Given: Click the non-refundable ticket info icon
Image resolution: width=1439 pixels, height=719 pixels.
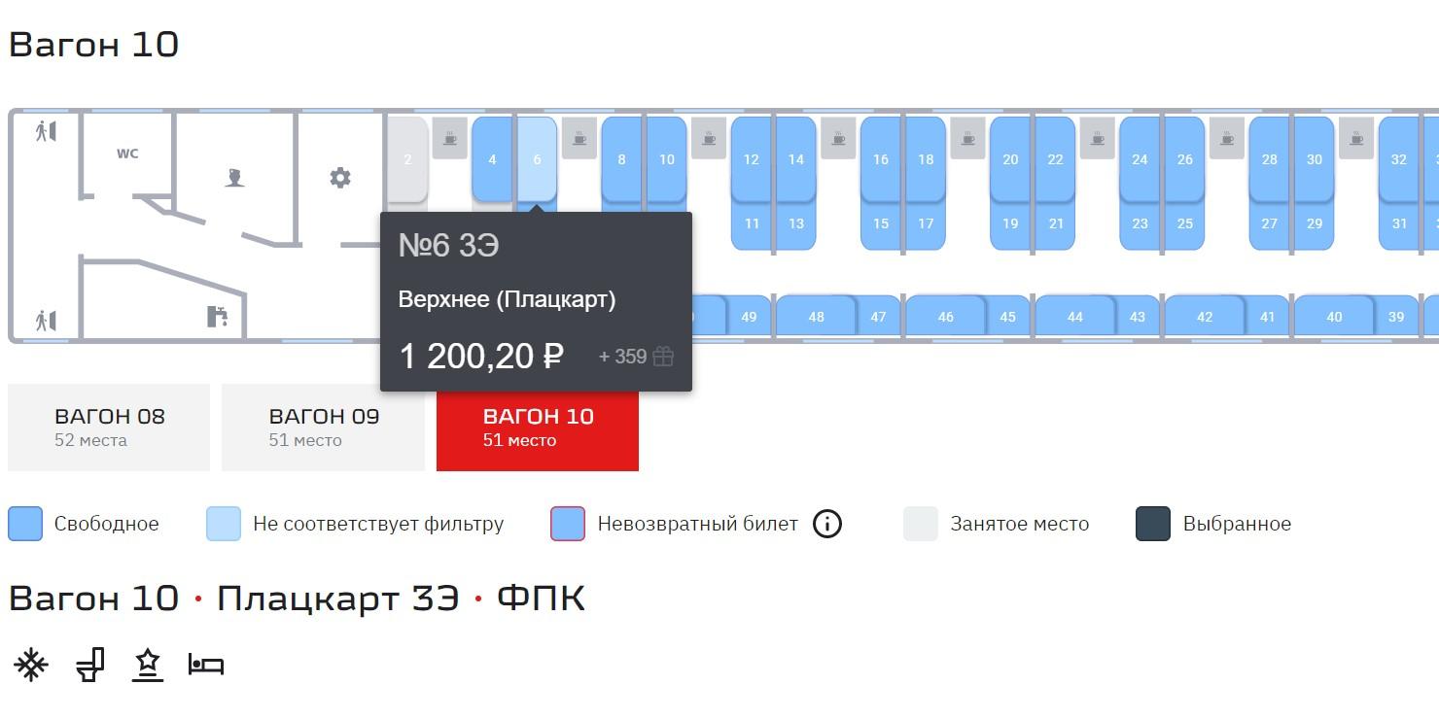Looking at the screenshot, I should point(826,524).
